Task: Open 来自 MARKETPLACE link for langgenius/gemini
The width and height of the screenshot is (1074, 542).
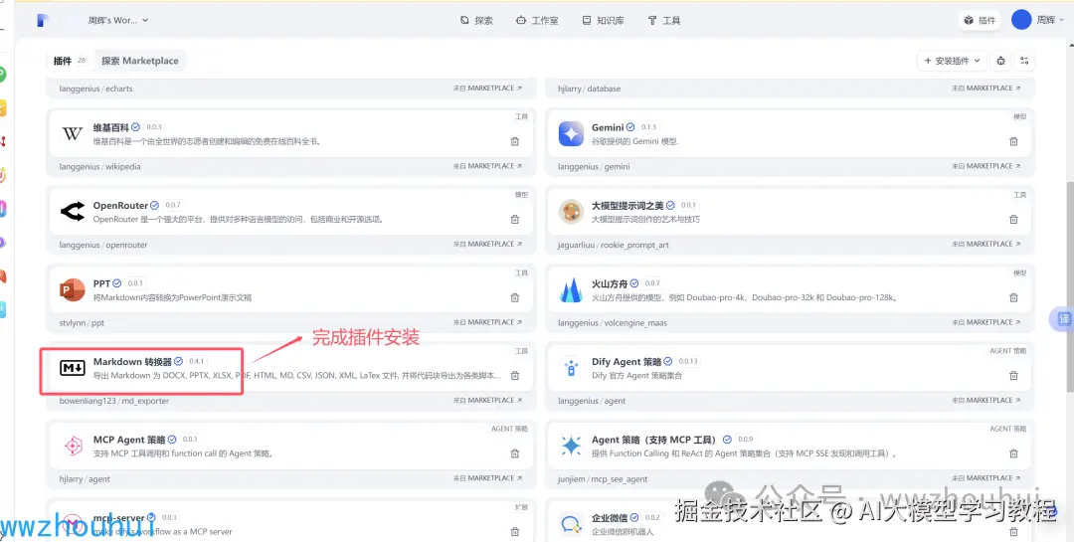Action: tap(985, 166)
